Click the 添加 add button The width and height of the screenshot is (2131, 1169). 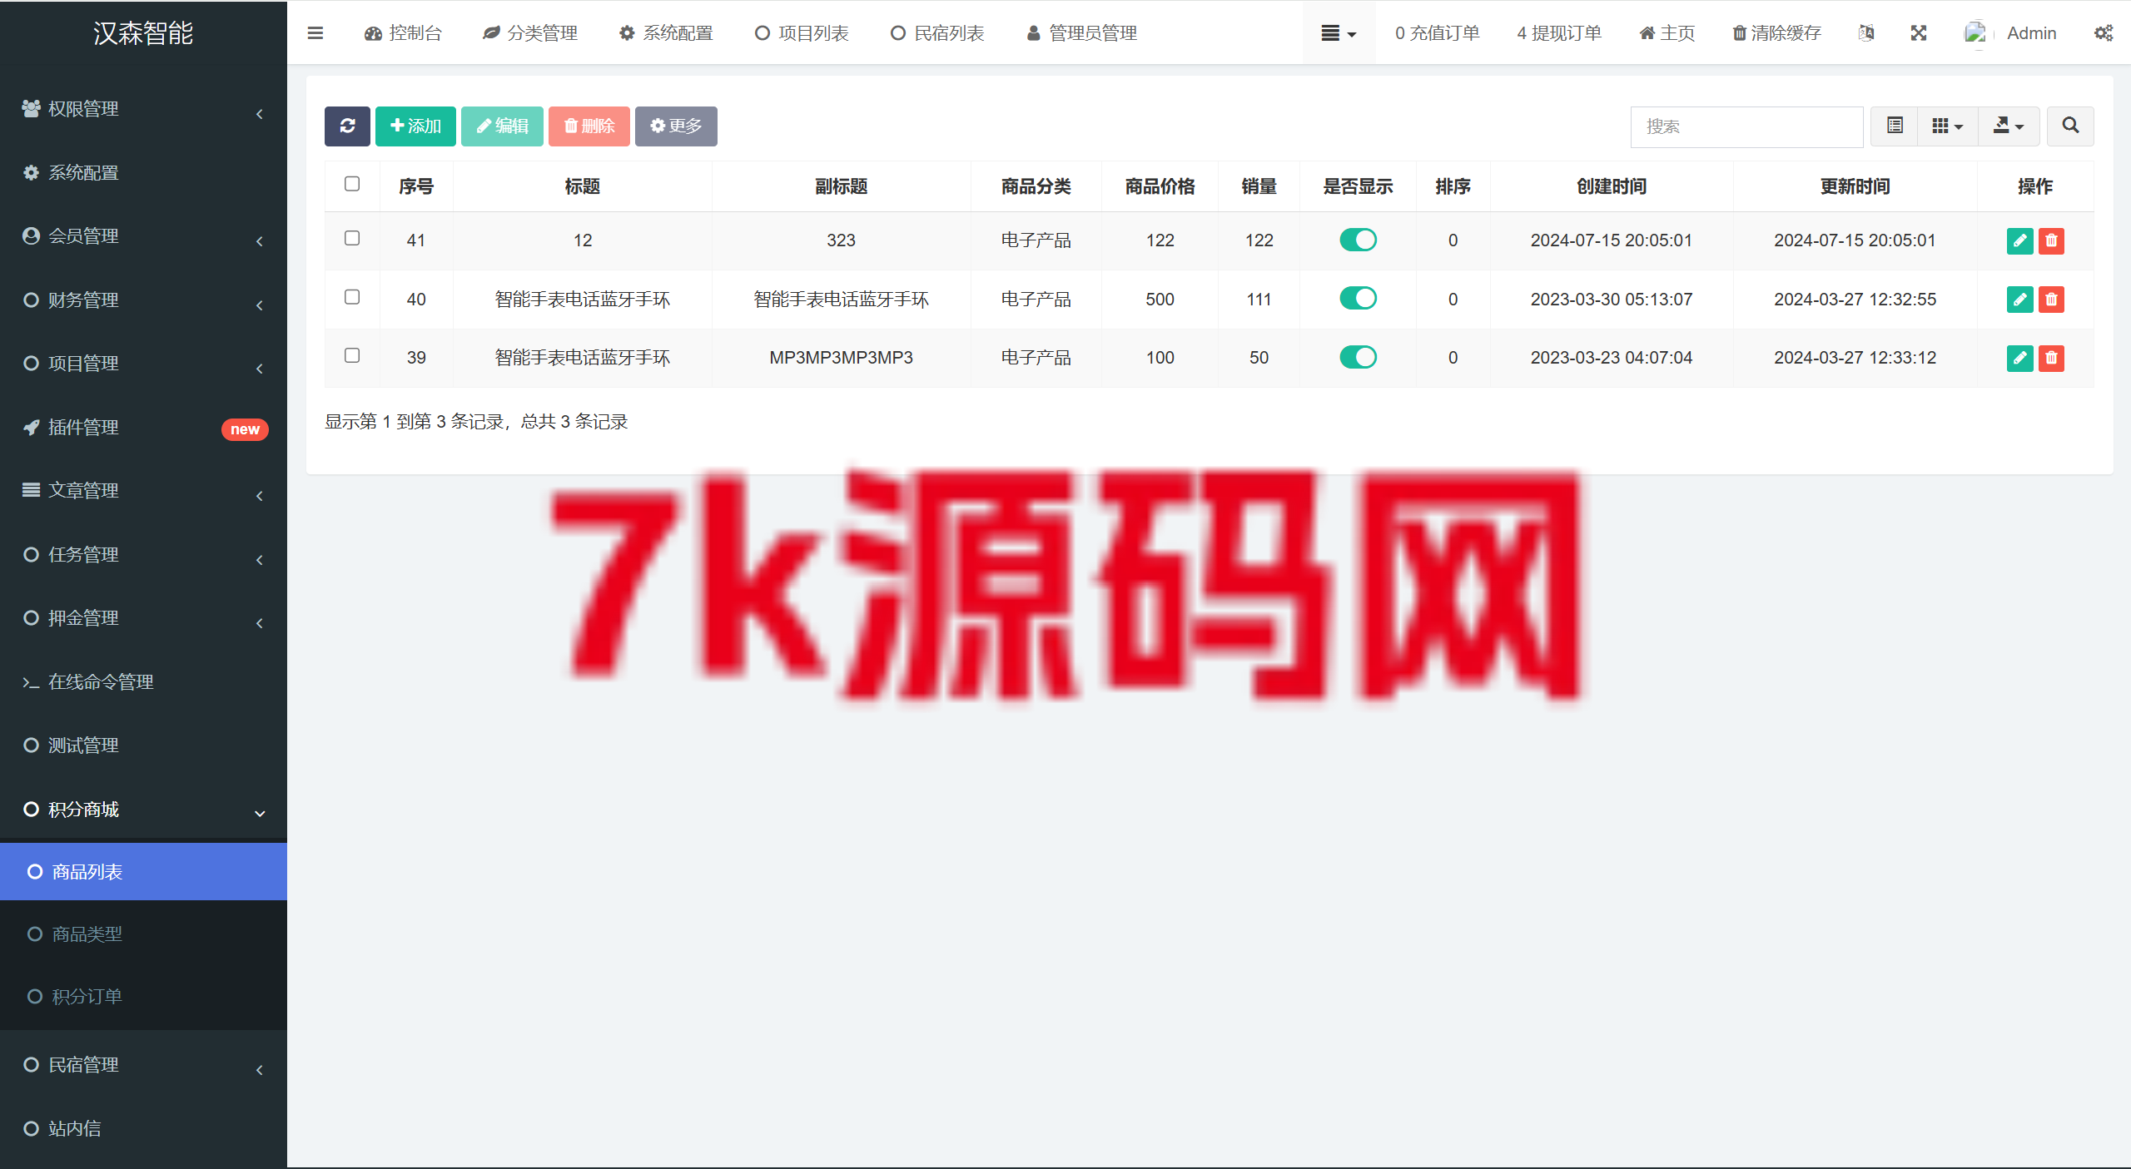(415, 126)
